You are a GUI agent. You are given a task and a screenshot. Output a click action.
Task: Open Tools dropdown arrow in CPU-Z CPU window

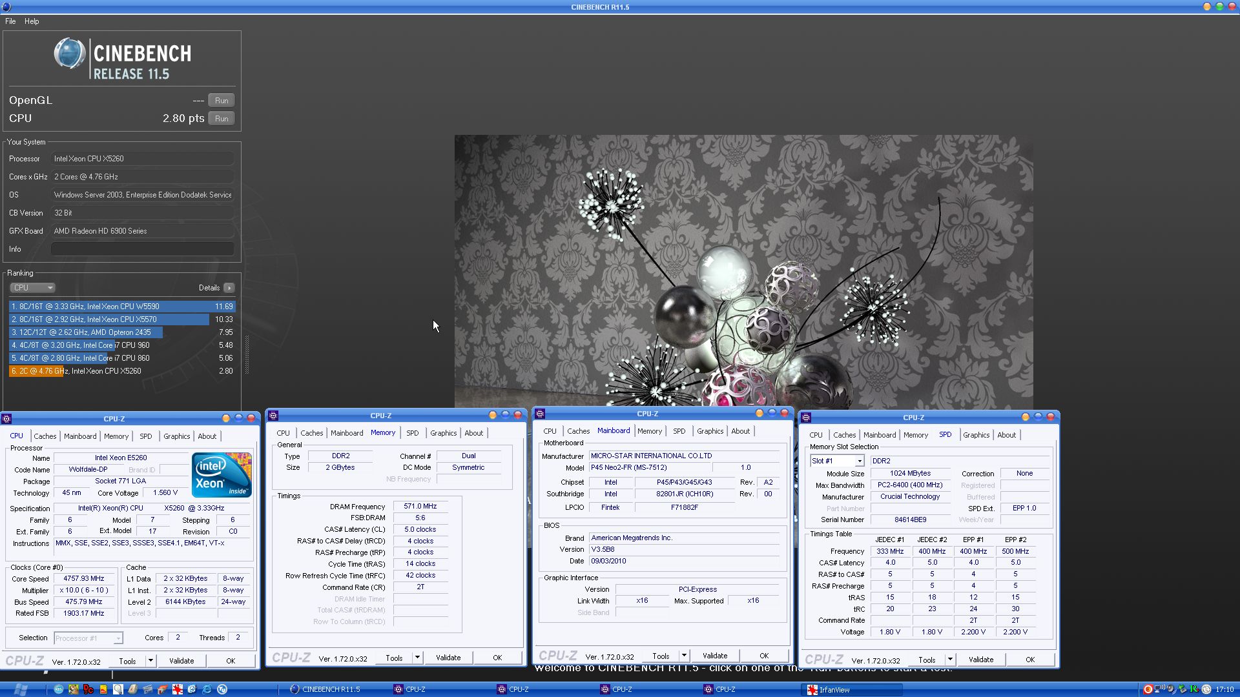click(x=150, y=661)
